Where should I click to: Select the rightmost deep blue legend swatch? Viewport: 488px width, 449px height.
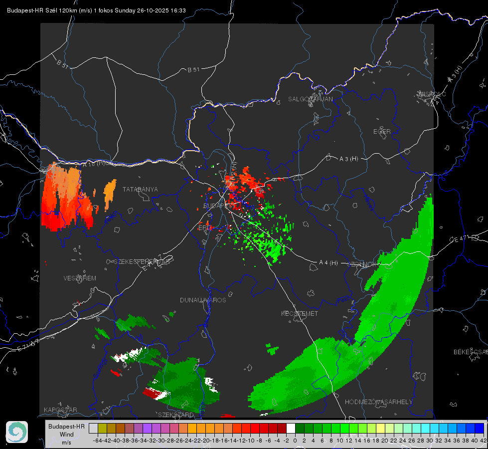pyautogui.click(x=480, y=429)
